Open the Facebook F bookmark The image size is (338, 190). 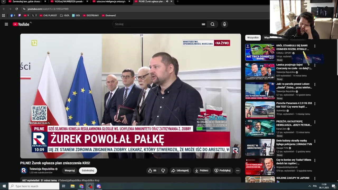point(13,16)
